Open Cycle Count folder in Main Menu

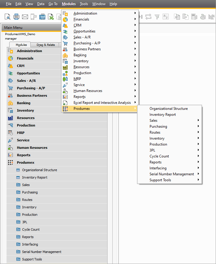tap(57, 229)
